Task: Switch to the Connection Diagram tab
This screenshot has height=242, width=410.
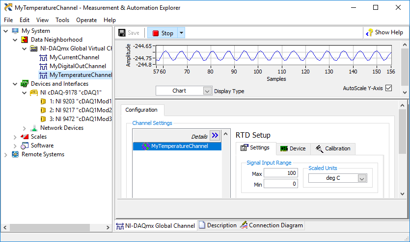Action: click(272, 225)
